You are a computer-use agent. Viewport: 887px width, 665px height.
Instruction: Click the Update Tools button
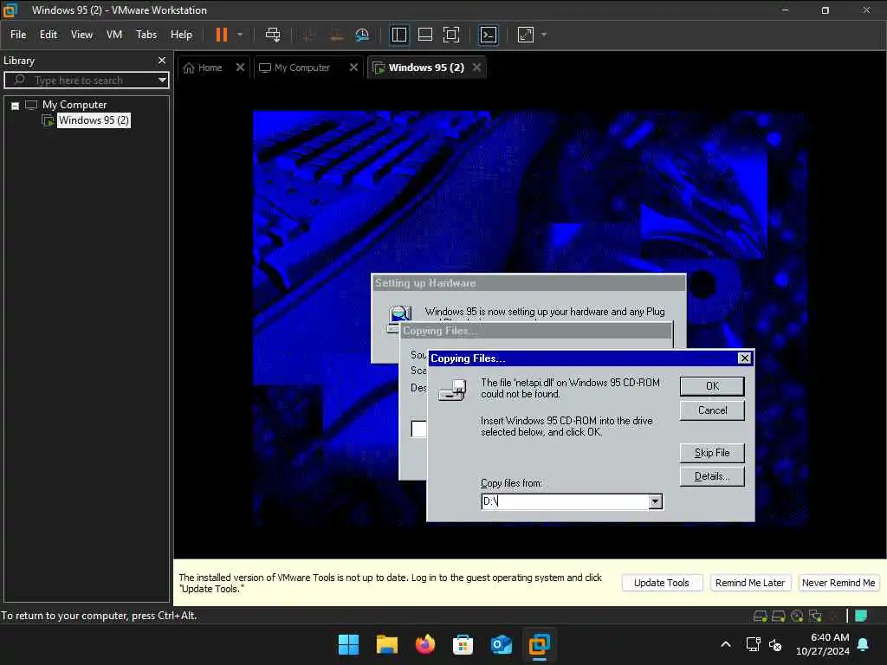661,583
